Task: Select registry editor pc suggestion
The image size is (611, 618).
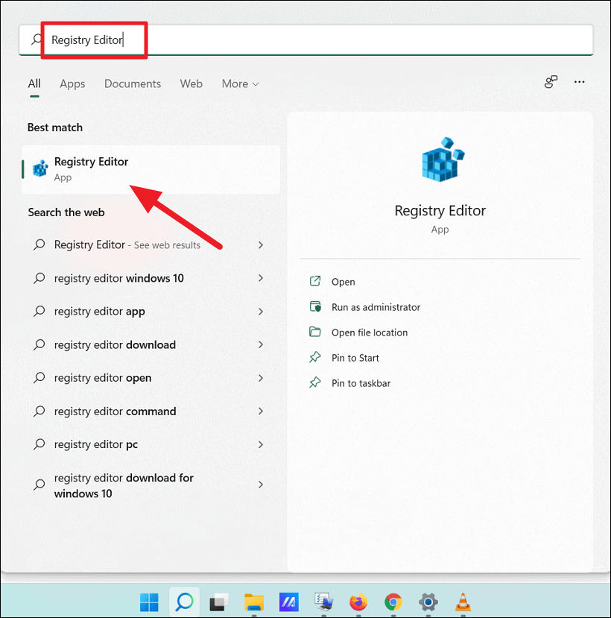Action: coord(96,444)
